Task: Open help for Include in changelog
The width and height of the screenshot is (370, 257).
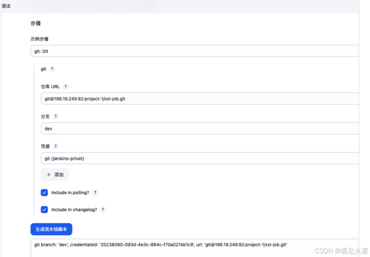Action: 103,209
